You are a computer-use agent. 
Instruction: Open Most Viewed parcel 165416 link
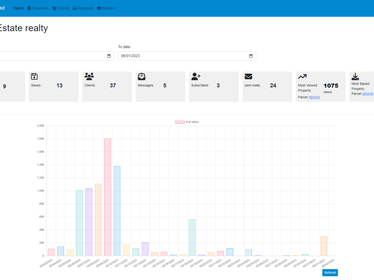(314, 97)
